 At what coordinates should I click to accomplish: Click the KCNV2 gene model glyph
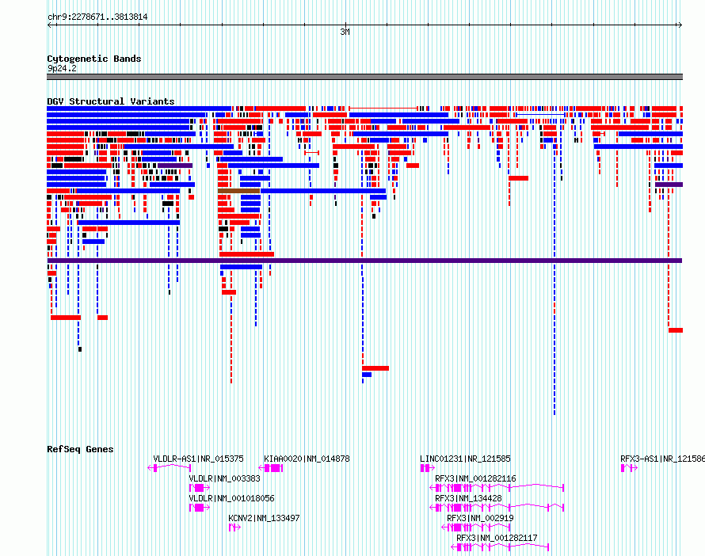(234, 527)
